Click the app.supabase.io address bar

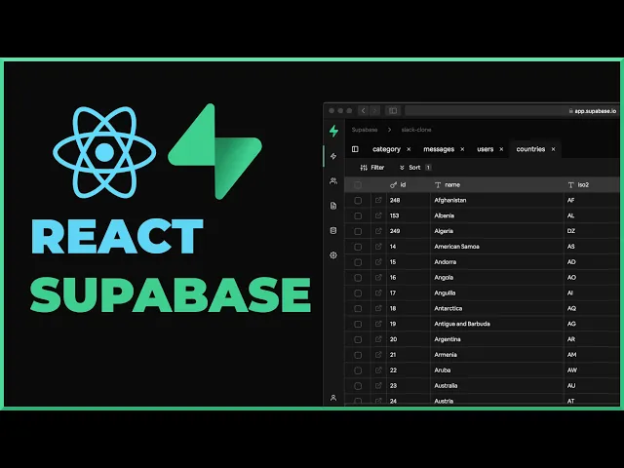coord(511,110)
